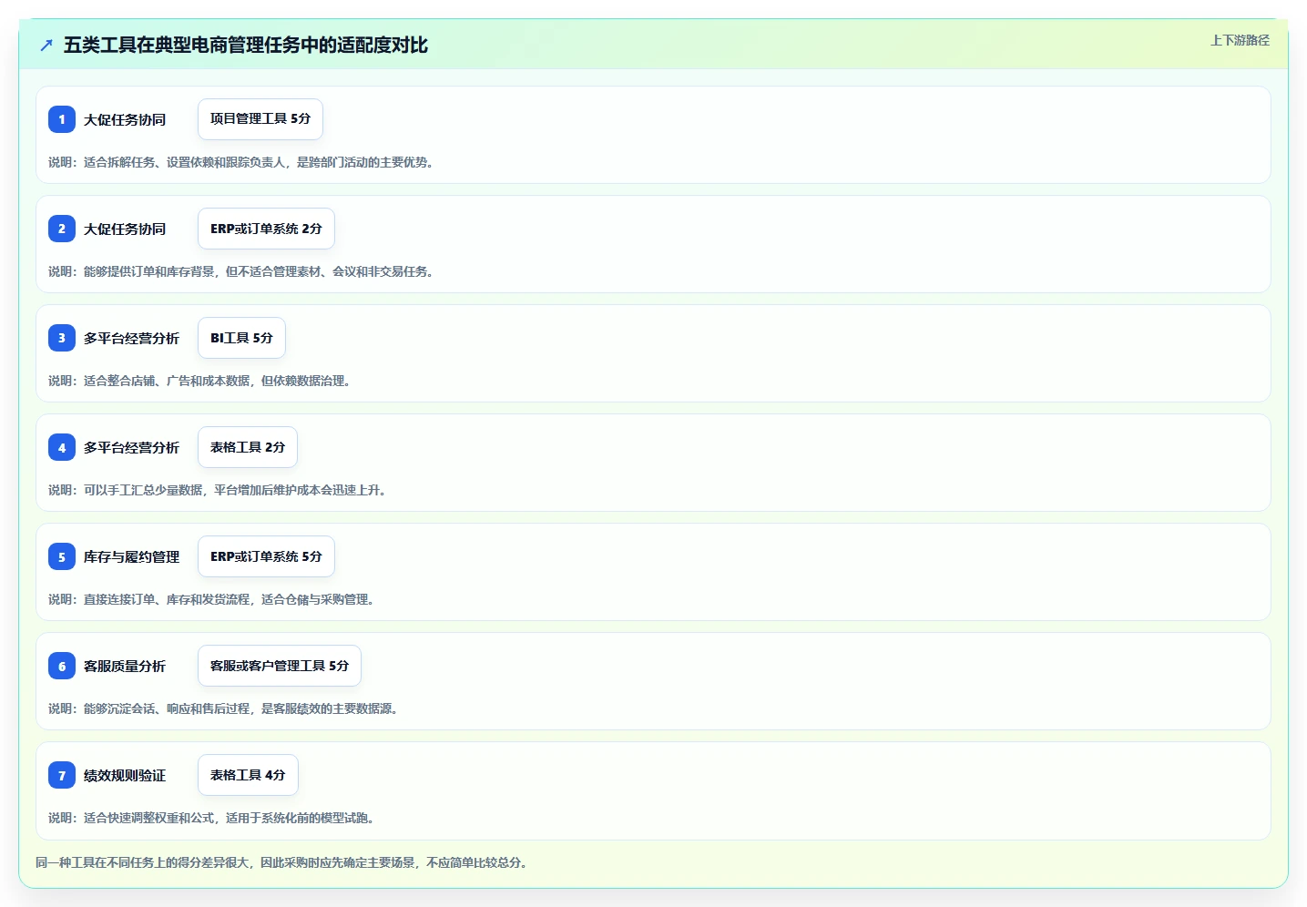Viewport: 1307px width, 907px height.
Task: Click description starting 直接连接订单
Action: click(x=213, y=599)
